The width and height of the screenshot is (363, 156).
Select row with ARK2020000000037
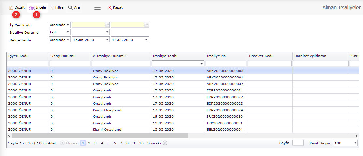225,84
